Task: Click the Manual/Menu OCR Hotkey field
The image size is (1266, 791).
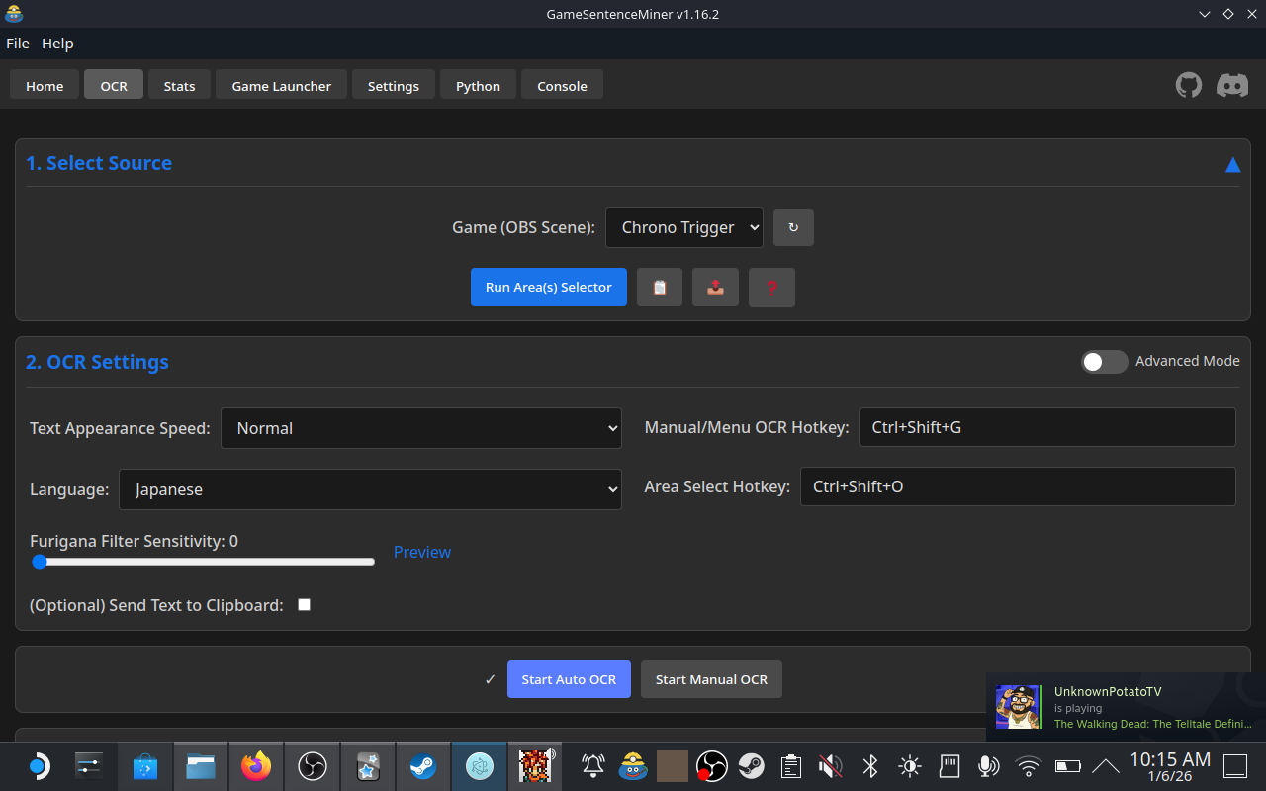Action: coord(1046,427)
